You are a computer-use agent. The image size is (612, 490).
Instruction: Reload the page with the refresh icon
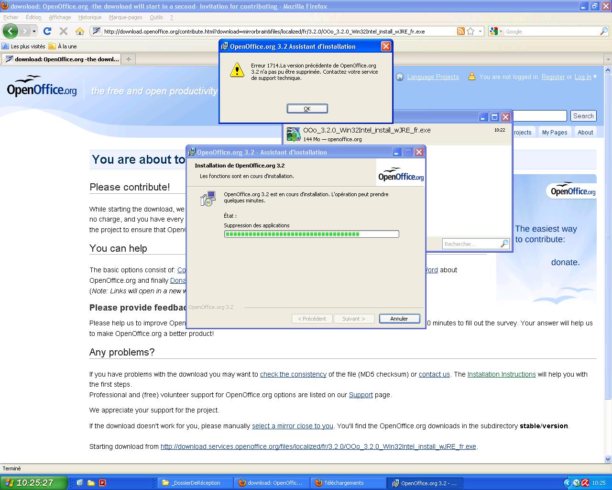47,31
